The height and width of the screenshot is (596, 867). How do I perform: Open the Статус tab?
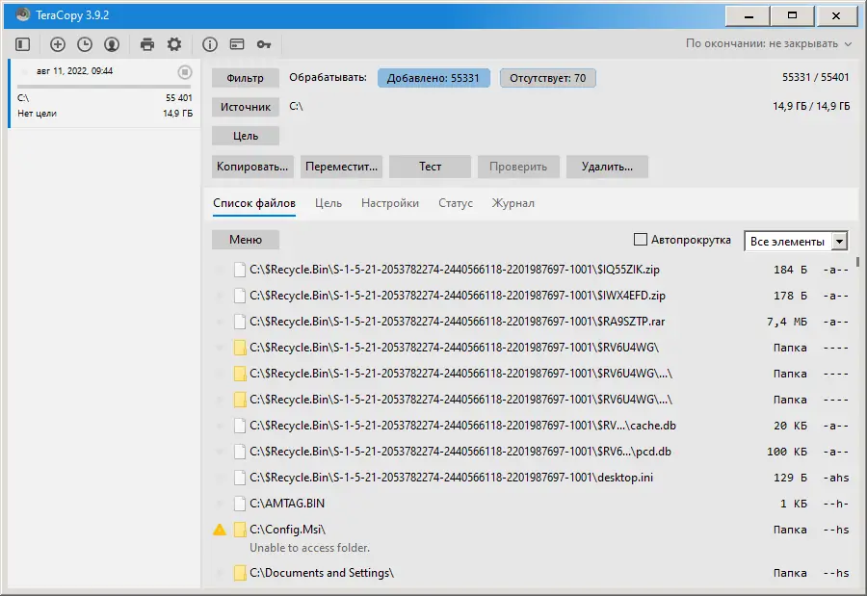coord(456,203)
